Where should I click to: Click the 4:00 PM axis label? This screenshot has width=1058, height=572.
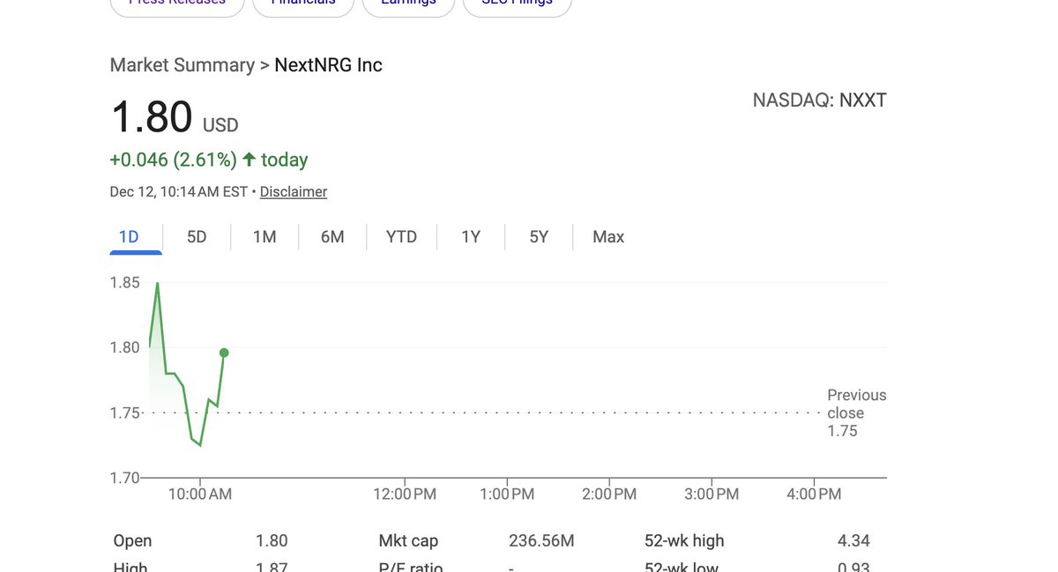(814, 494)
